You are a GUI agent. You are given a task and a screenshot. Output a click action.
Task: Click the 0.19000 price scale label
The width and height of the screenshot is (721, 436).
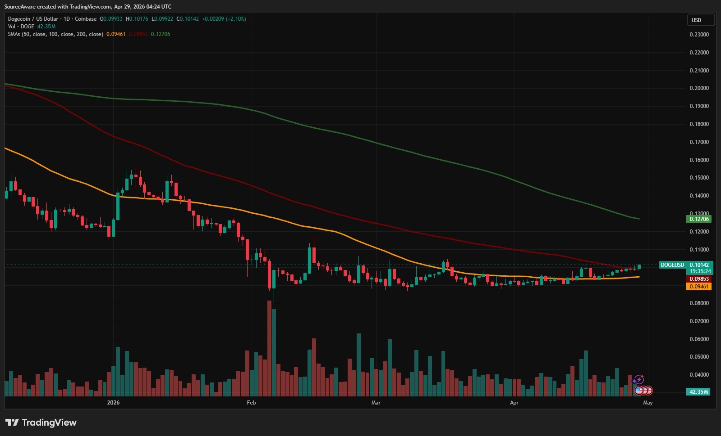pos(699,106)
